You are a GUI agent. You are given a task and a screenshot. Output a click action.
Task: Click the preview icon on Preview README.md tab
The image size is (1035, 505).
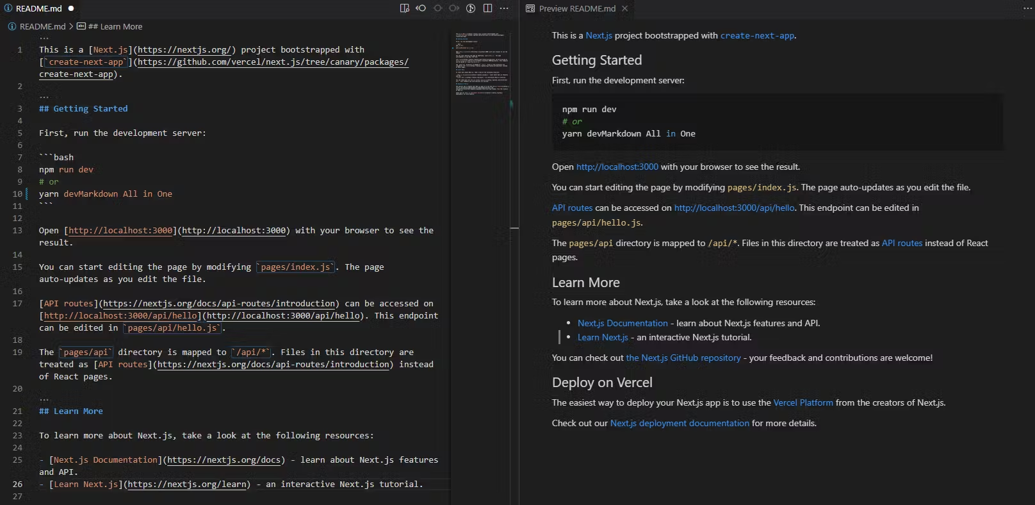pos(530,8)
